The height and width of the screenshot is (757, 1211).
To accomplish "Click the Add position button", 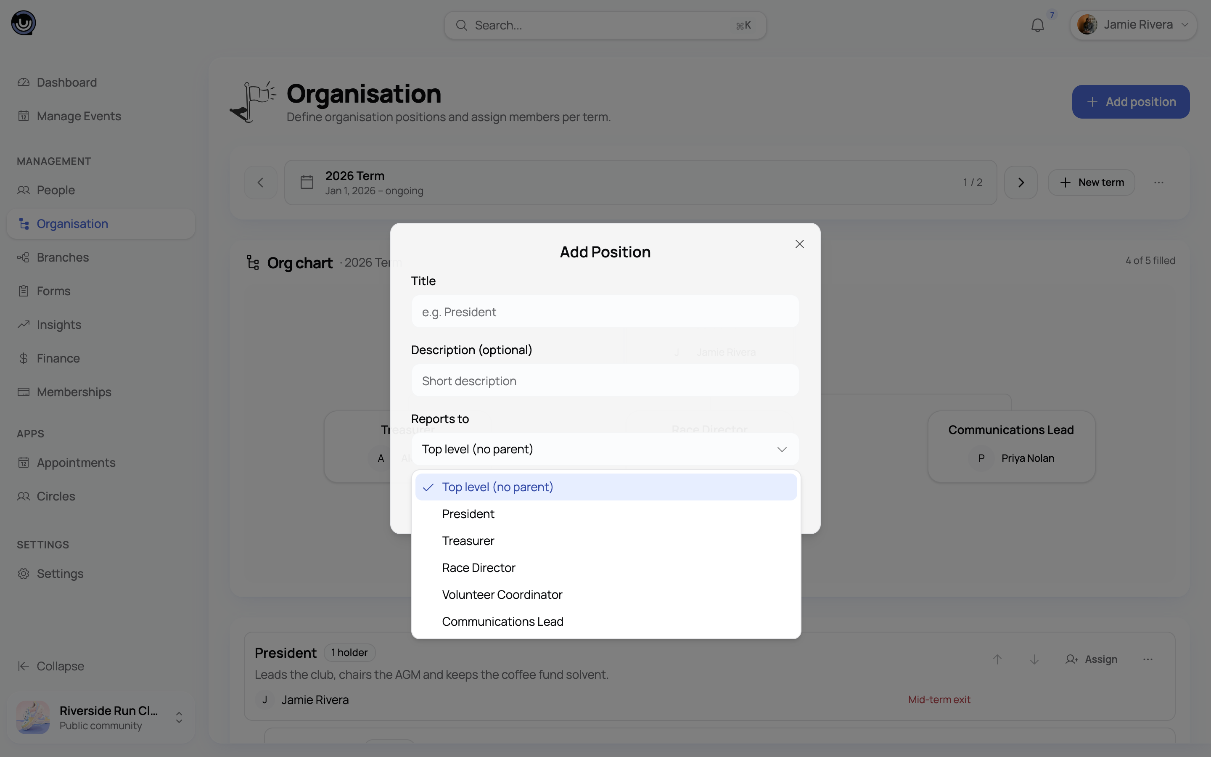I will tap(1130, 102).
